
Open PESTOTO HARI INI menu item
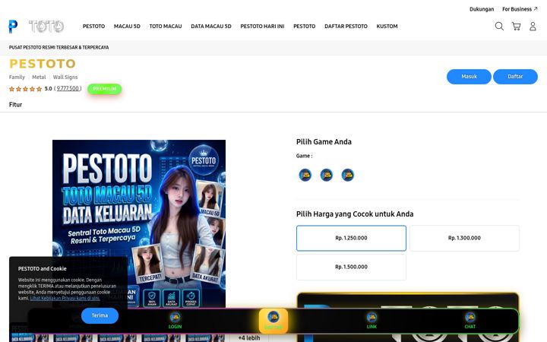click(262, 26)
